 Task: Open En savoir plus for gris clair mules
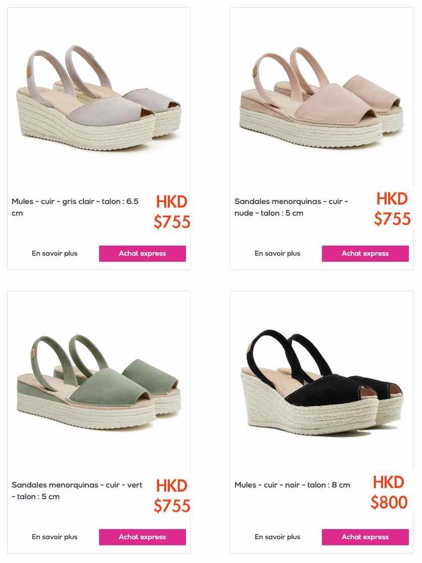coord(55,254)
